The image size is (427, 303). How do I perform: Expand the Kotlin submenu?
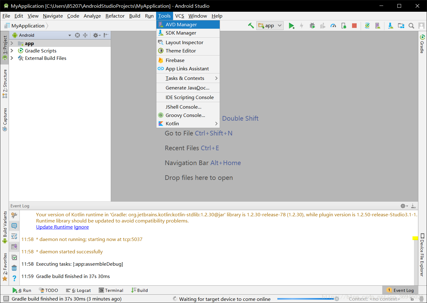(x=188, y=123)
